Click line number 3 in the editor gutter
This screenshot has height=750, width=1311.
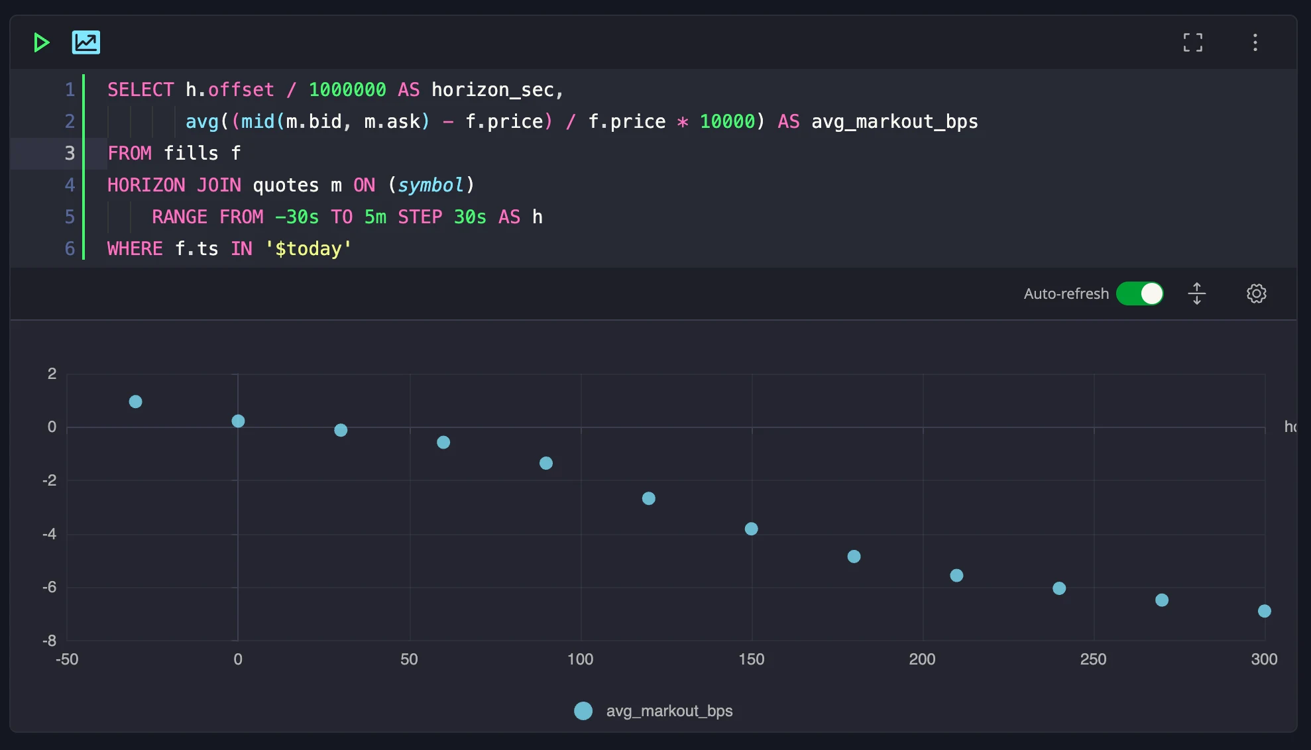(70, 153)
